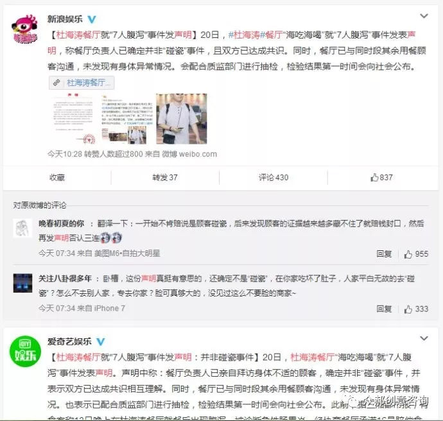
Task: Open the photo of man in white shirt
Action: pos(182,119)
